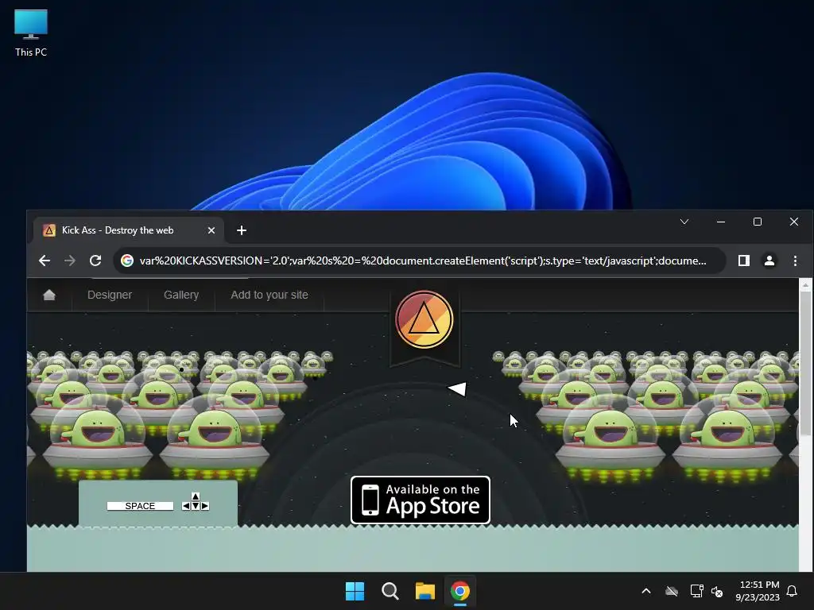Screen dimensions: 814x610
Task: Open the Chrome profile menu
Action: pyautogui.click(x=769, y=261)
